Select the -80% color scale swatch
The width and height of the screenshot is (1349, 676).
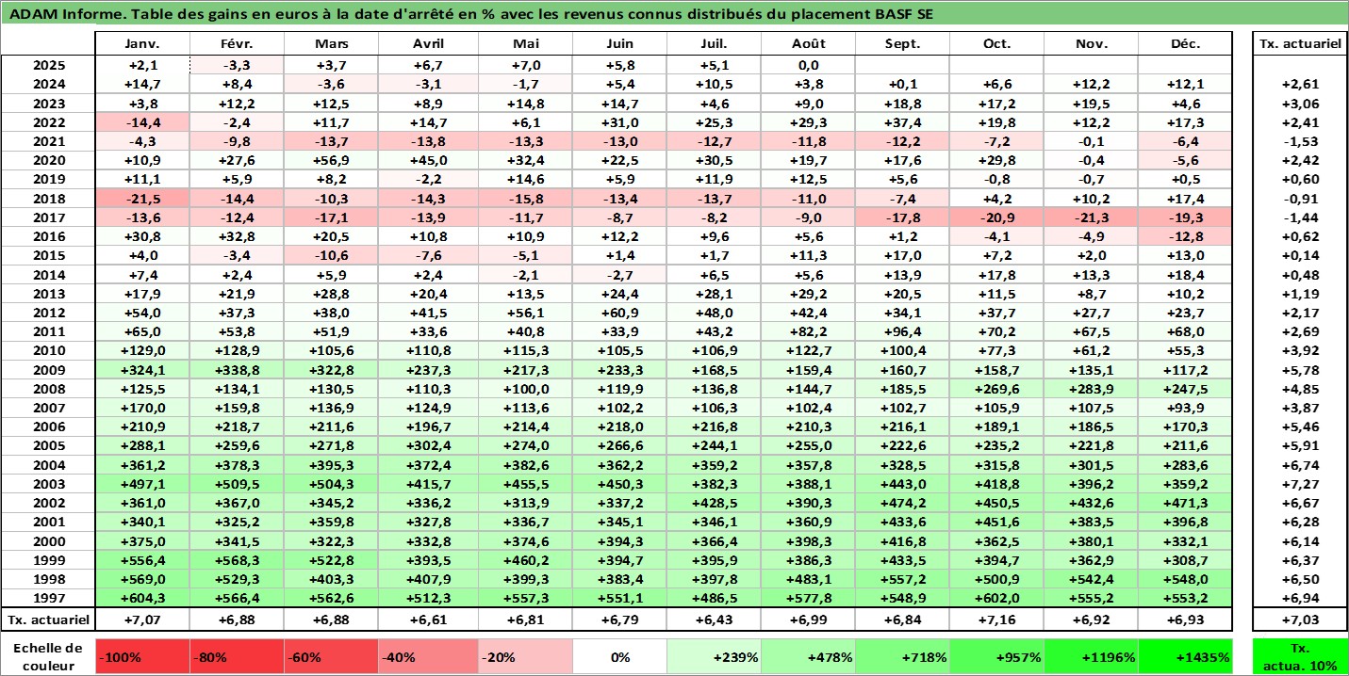pos(238,657)
